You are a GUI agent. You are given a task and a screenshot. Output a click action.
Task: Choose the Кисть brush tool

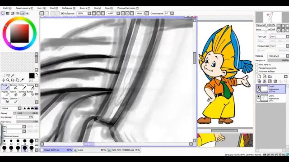22,87
